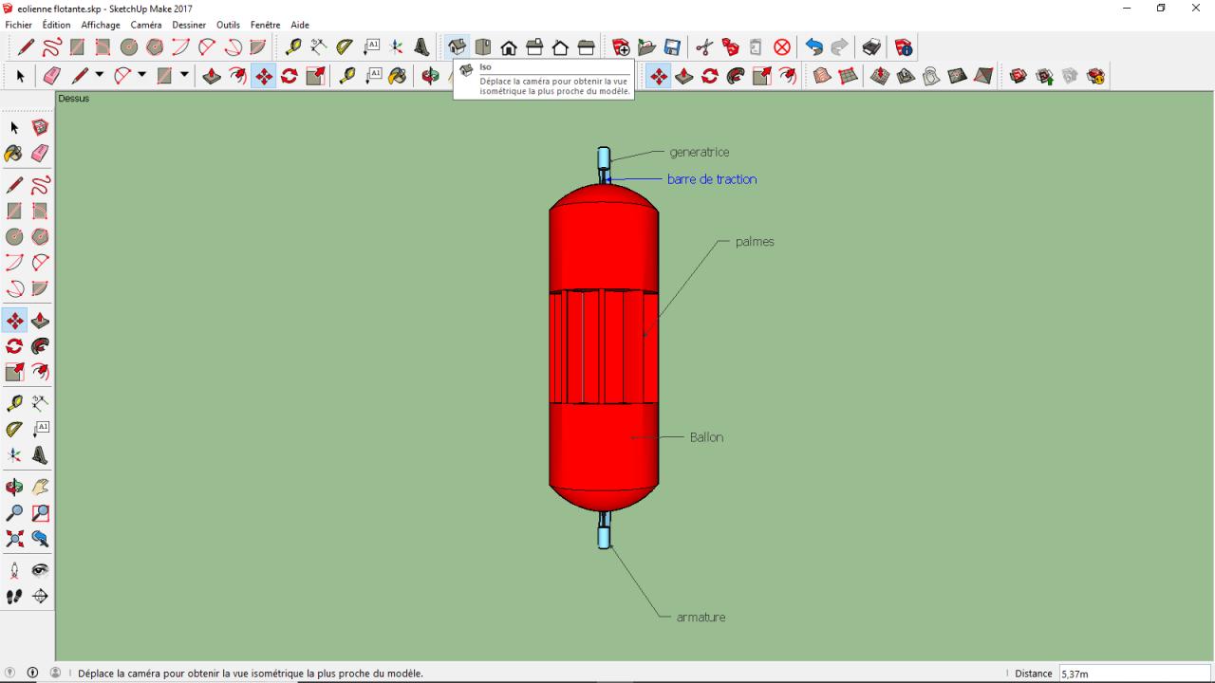This screenshot has height=683, width=1215.
Task: Open a file with the folder icon
Action: pyautogui.click(x=647, y=47)
